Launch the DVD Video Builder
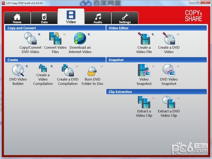 click(18, 75)
